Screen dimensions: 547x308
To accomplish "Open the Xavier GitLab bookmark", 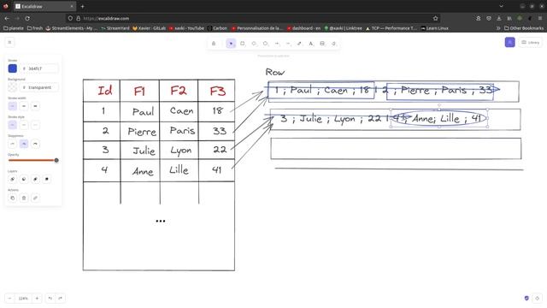I will click(x=149, y=28).
